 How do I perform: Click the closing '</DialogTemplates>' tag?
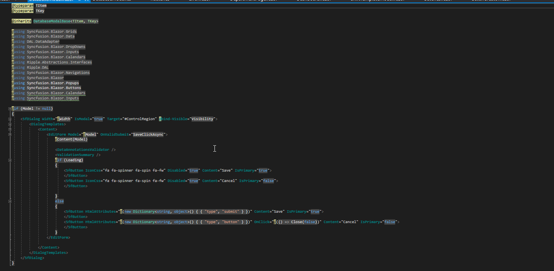point(48,253)
